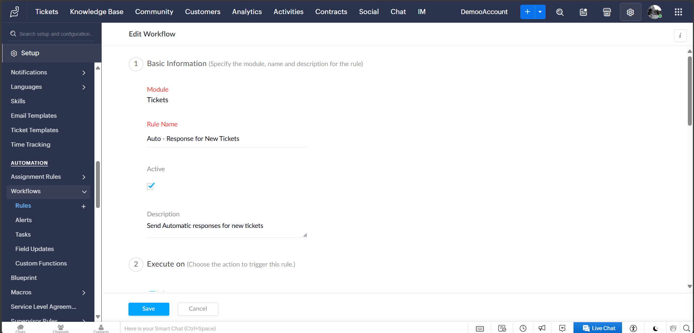Screen dimensions: 694x333
Task: Open Email Templates in the sidebar
Action: point(34,116)
